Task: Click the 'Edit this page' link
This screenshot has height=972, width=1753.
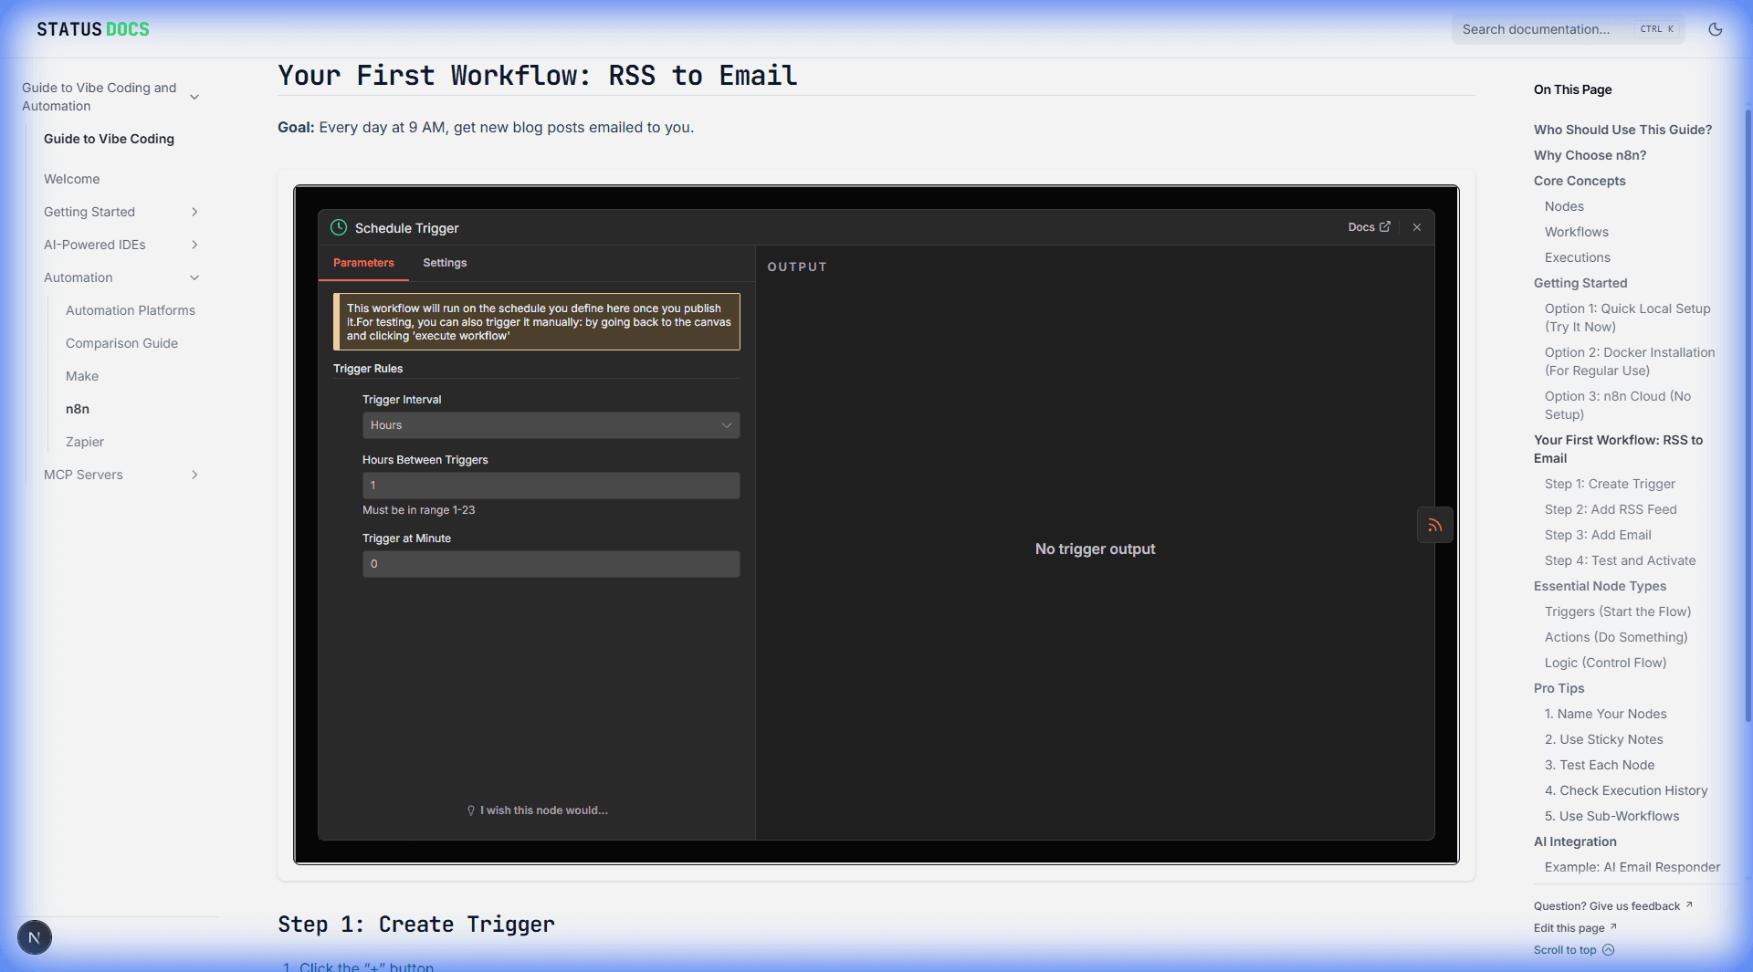Action: click(x=1569, y=927)
